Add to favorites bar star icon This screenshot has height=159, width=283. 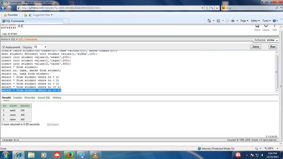tap(26, 15)
